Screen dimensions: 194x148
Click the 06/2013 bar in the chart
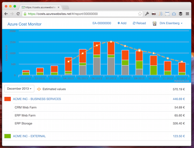[97, 58]
